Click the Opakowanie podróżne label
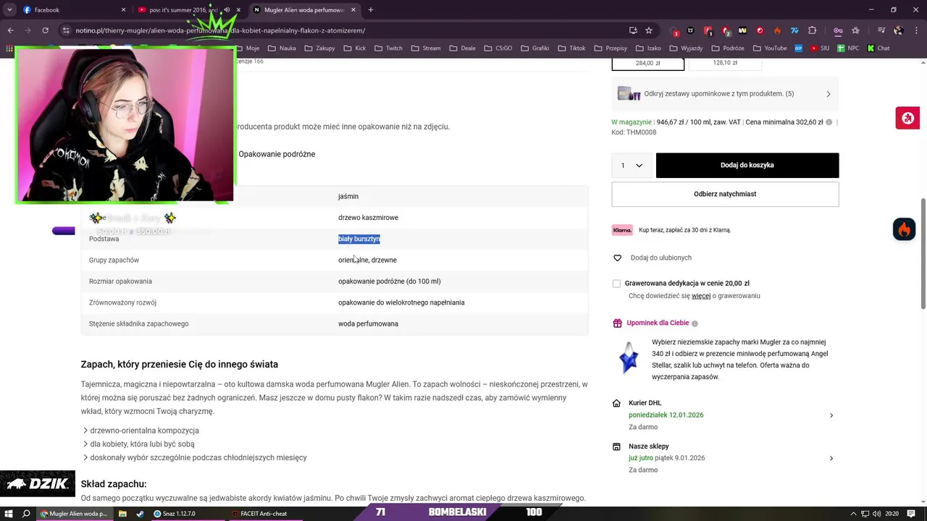The image size is (927, 521). pos(277,154)
